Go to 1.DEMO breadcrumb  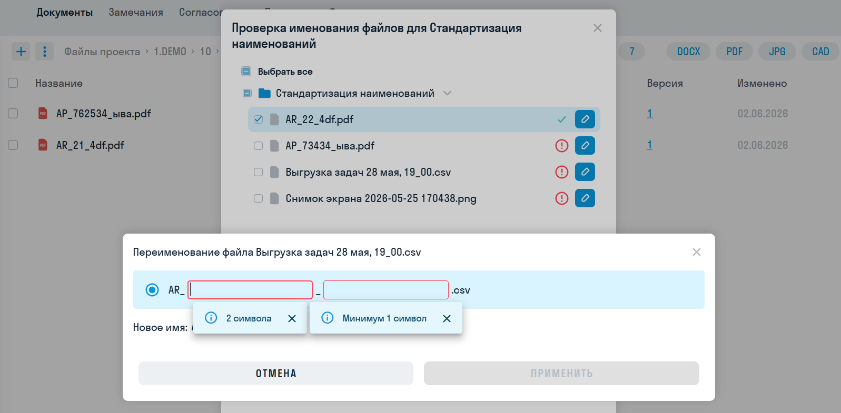170,52
